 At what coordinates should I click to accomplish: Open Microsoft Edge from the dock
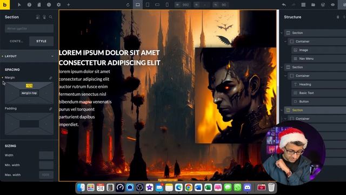pyautogui.click(x=179, y=187)
